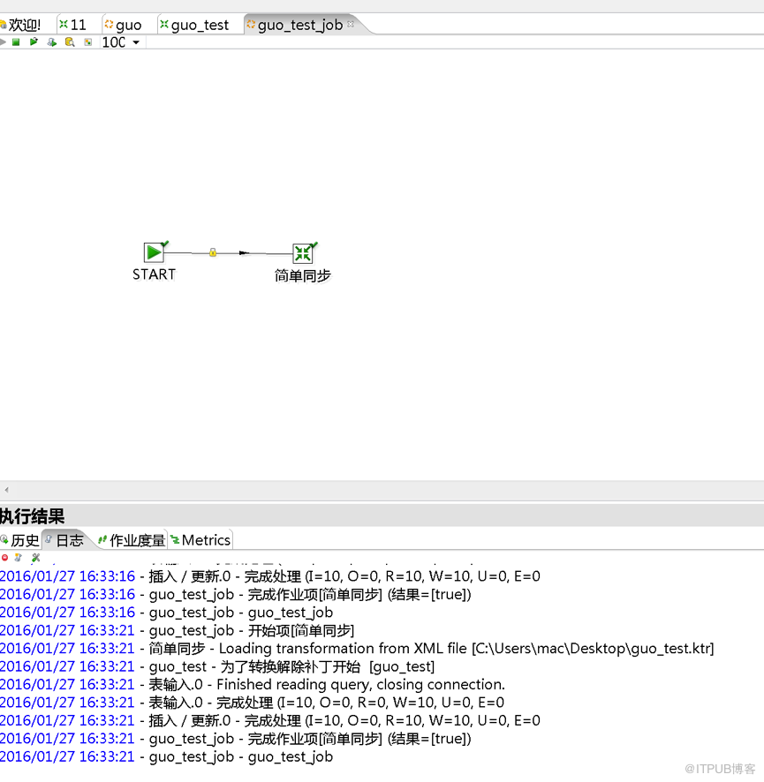
Task: Open log settings wrench icon
Action: click(x=35, y=558)
